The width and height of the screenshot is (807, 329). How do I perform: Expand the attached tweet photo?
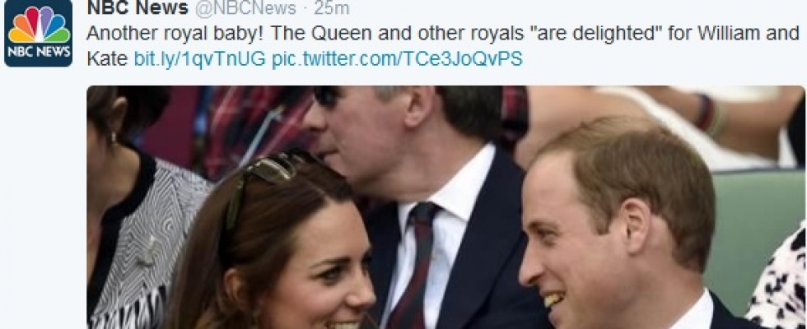[445, 207]
